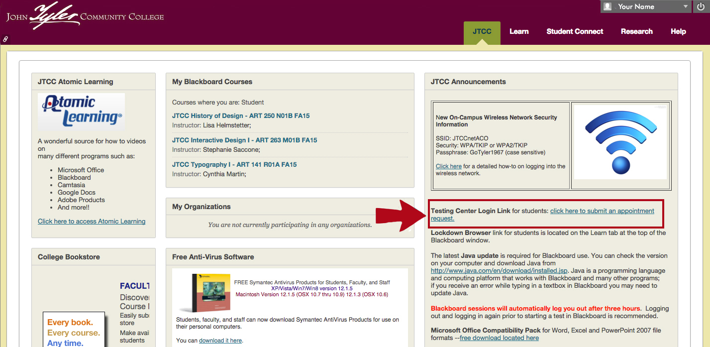Open the Student Connect tab
Screen dimensions: 710x347
click(x=575, y=31)
